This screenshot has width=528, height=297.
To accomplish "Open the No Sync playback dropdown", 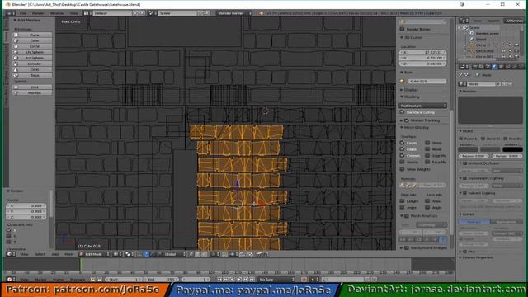I will point(276,280).
